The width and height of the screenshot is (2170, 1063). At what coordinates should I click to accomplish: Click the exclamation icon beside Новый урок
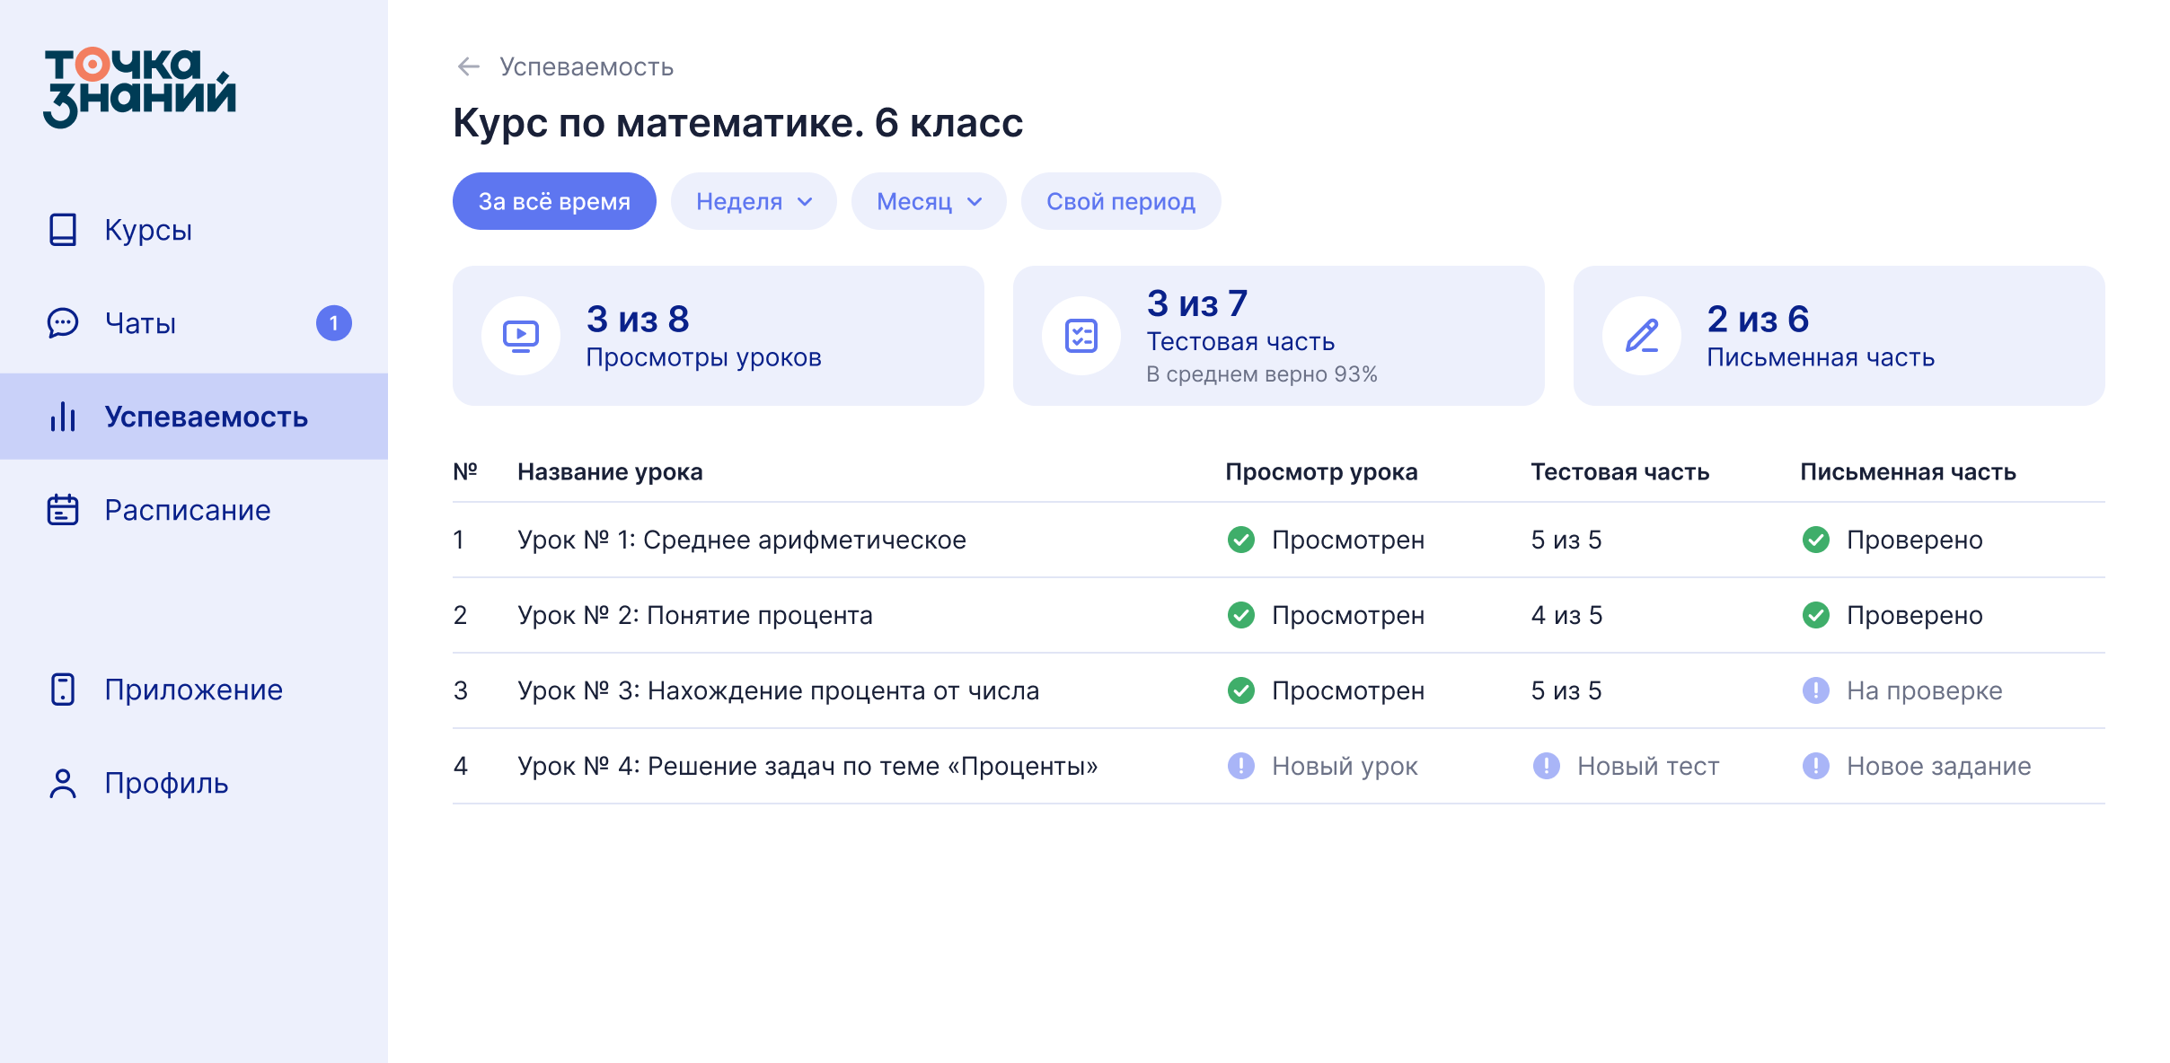(x=1241, y=766)
